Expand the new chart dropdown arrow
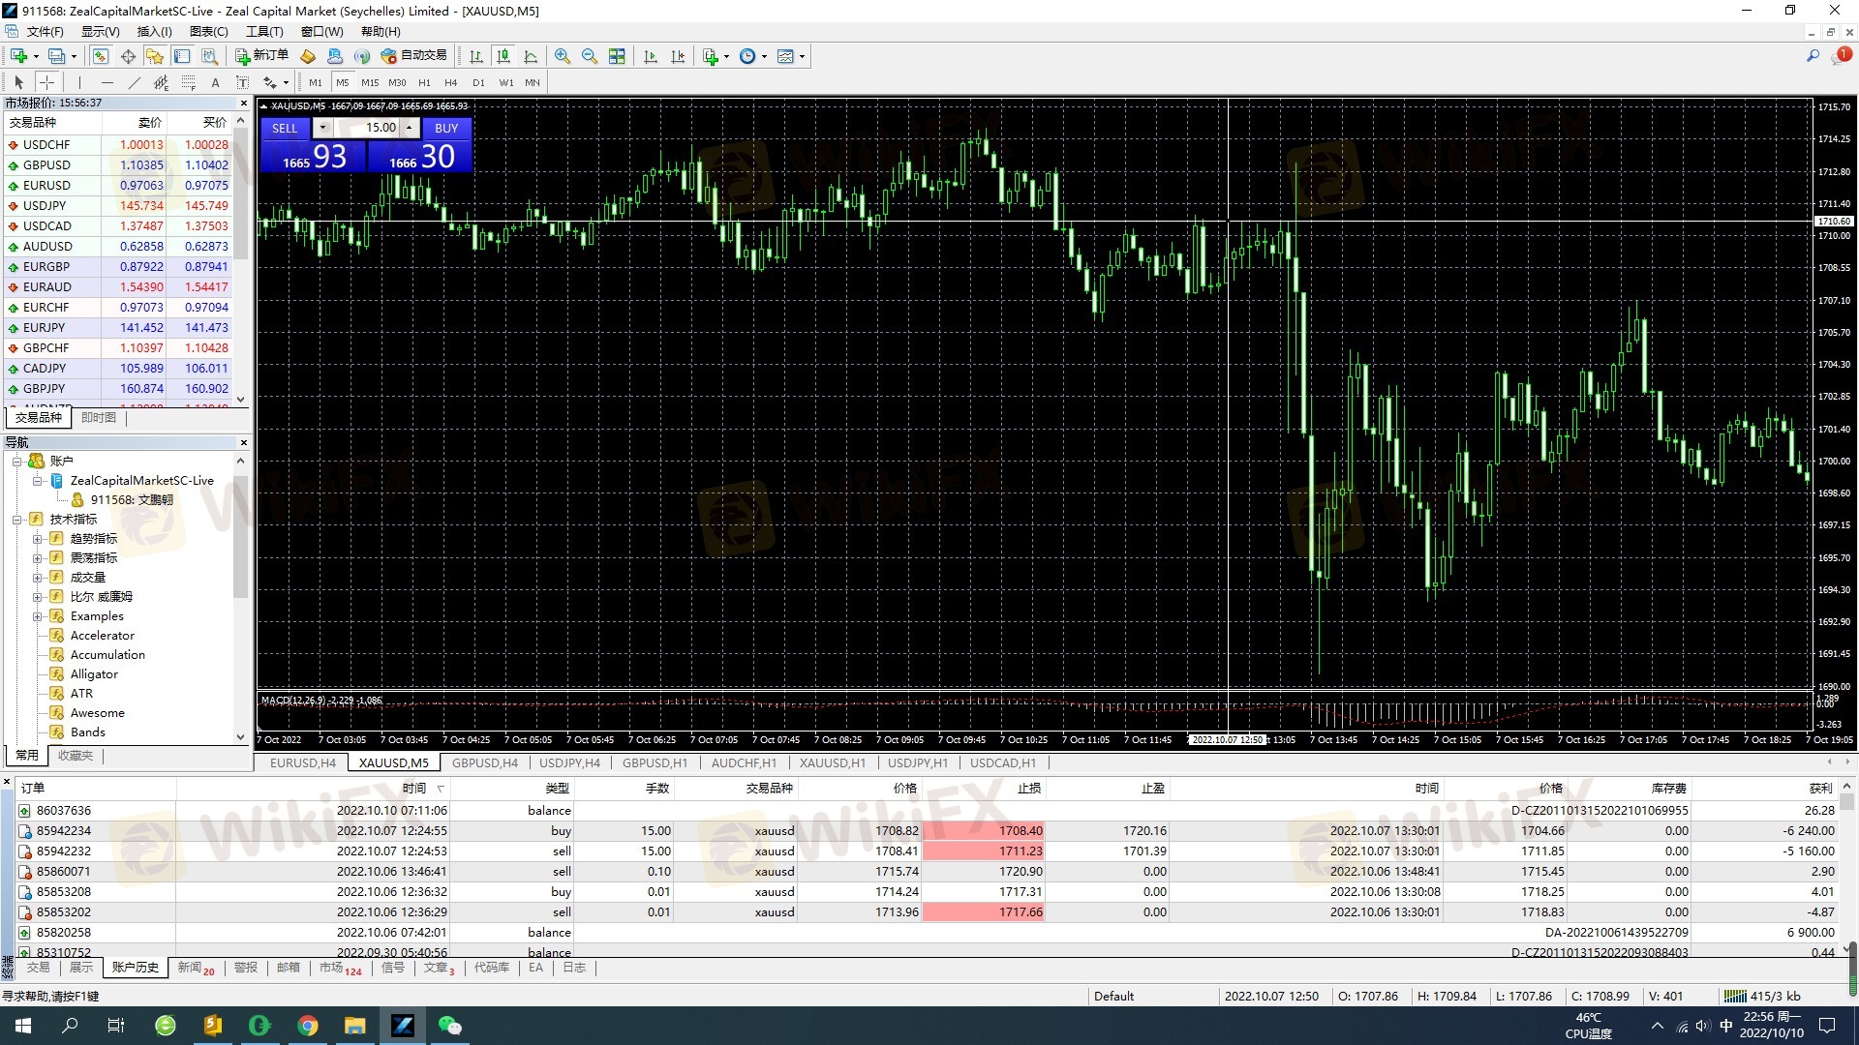The image size is (1859, 1045). (x=36, y=56)
